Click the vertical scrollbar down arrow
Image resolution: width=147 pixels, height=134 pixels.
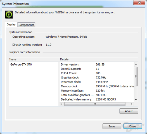[x=136, y=100]
